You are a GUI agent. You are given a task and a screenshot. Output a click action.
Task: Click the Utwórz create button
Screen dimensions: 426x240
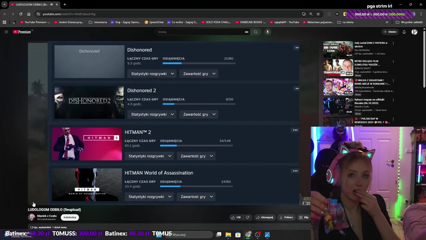point(390,32)
